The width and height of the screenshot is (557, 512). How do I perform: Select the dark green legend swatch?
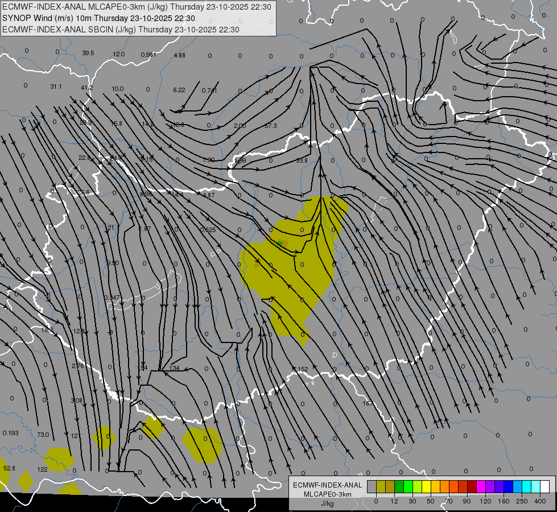399,486
